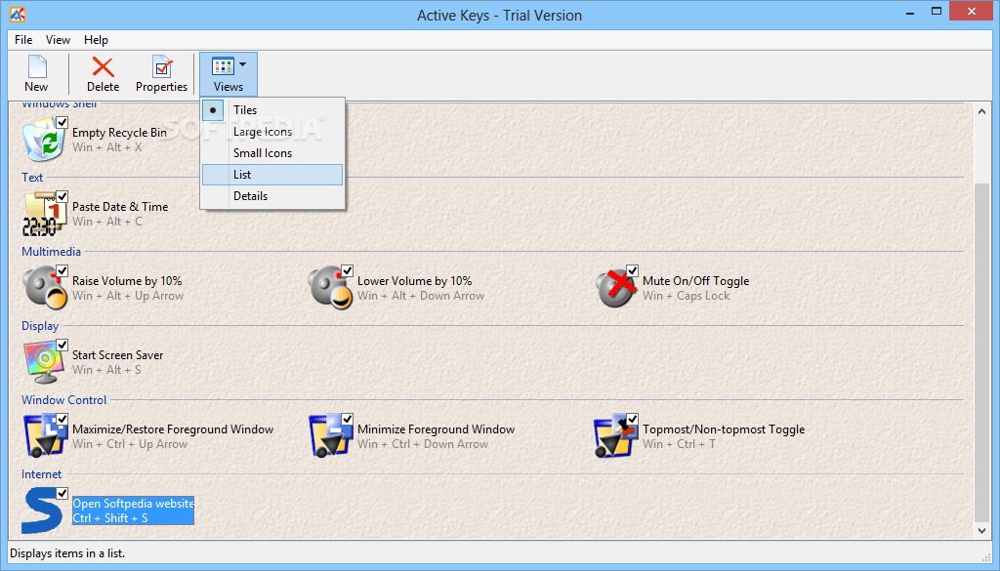Click the Topmost/Non-topmost Toggle window icon
Screen dimensions: 1000x571
pyautogui.click(x=615, y=436)
